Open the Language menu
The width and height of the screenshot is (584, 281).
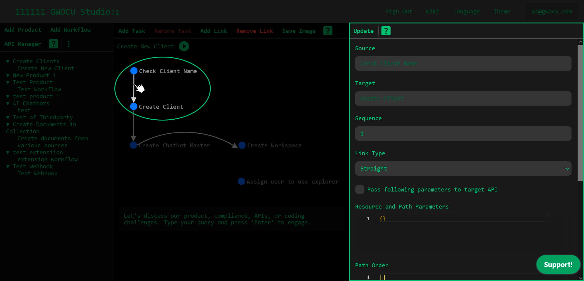click(466, 12)
